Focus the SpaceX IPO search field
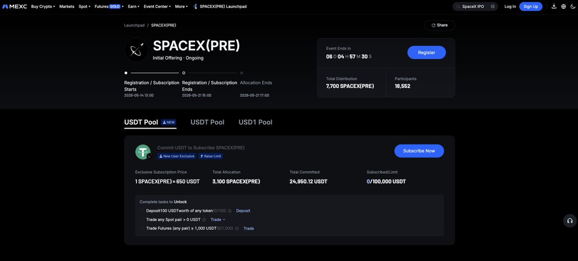 click(x=475, y=7)
